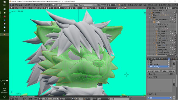Open the Blenderレンダー engine dropdown
178x100 pixels.
[x=107, y=5]
